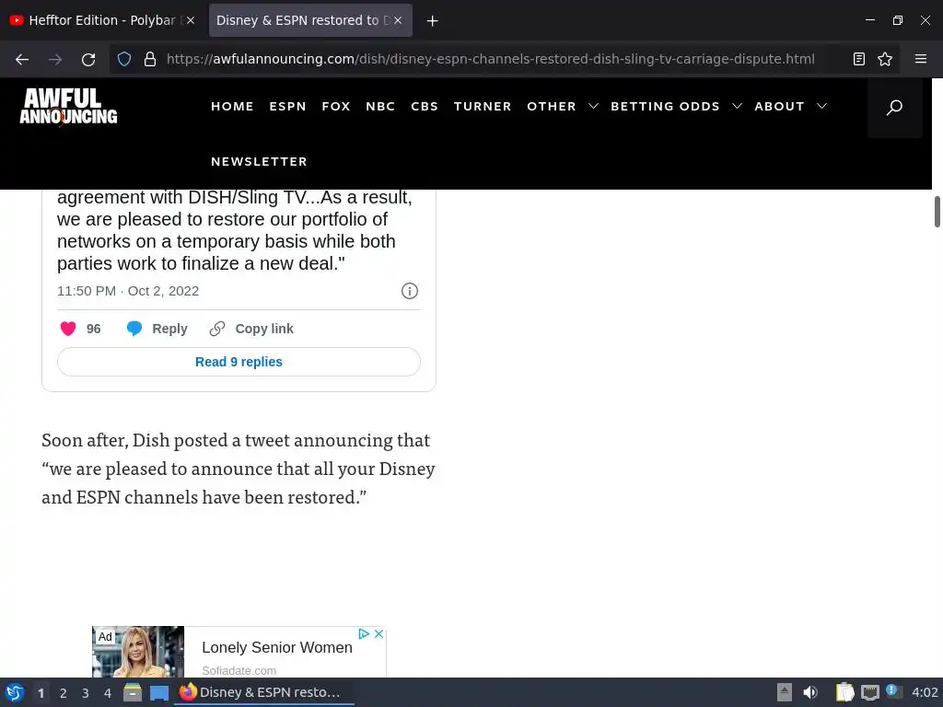Close the Disney & ESPN tab
943x707 pixels.
tap(398, 20)
